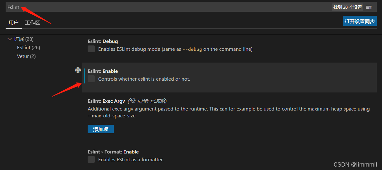Open the gear menu for Eslint: Enable

[78, 70]
